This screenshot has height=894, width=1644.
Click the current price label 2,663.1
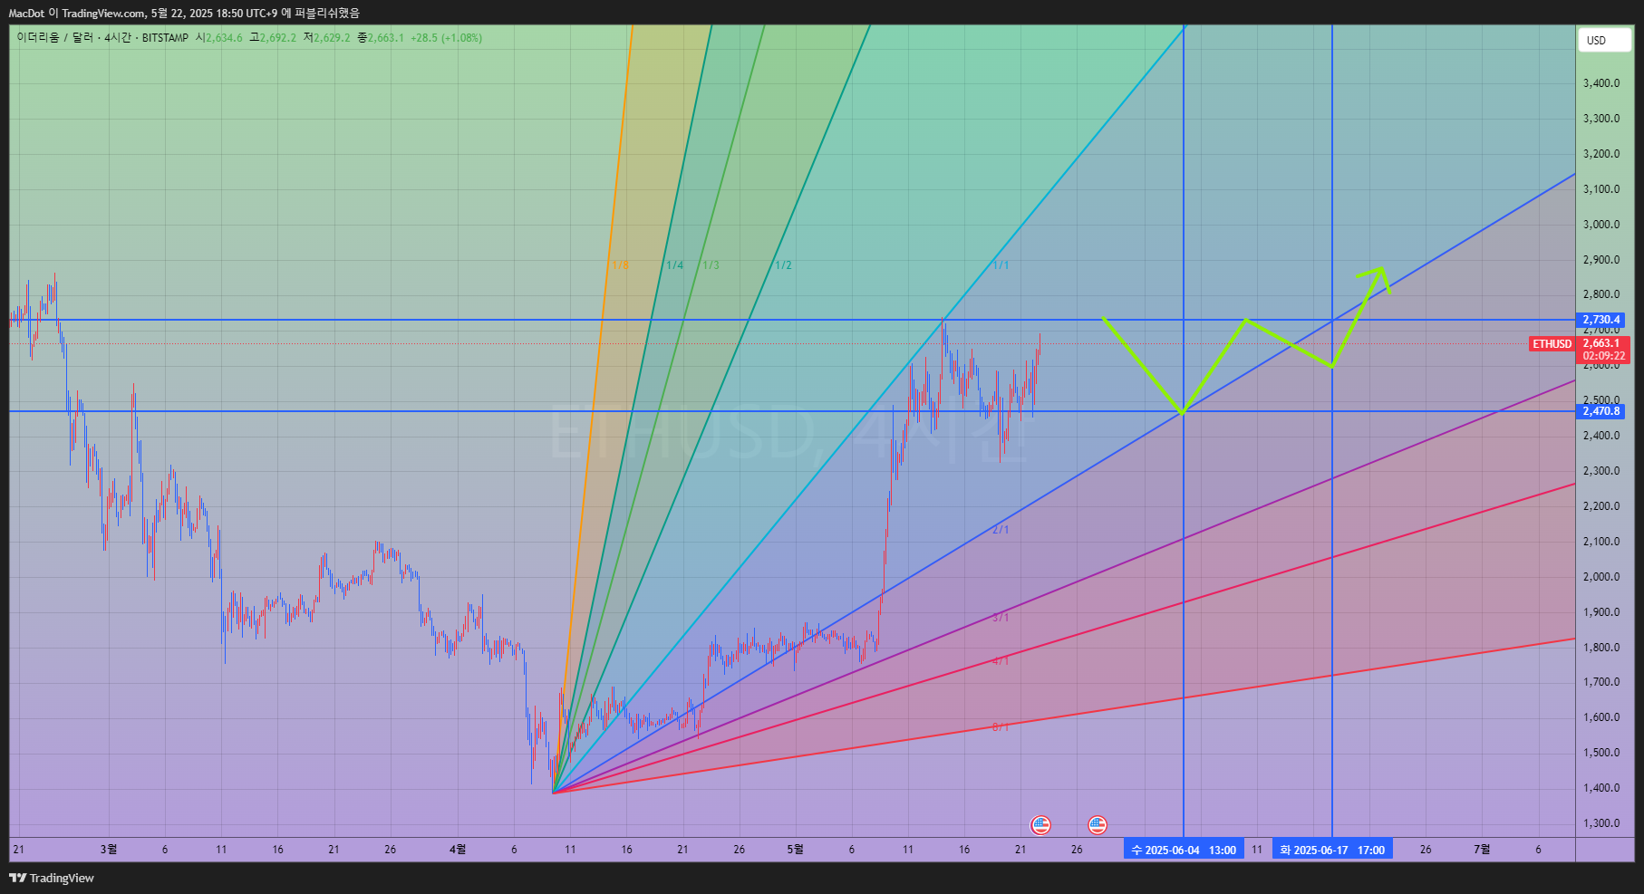[1601, 343]
